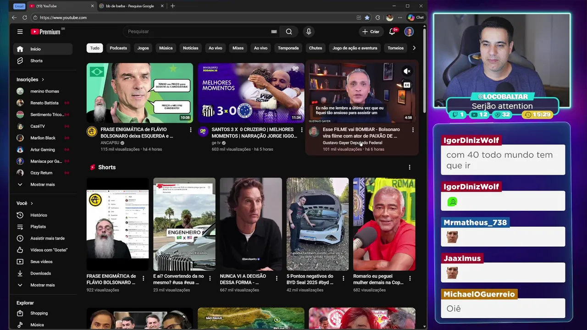
Task: Unmute the Gustavo Gayer video preview
Action: [407, 71]
